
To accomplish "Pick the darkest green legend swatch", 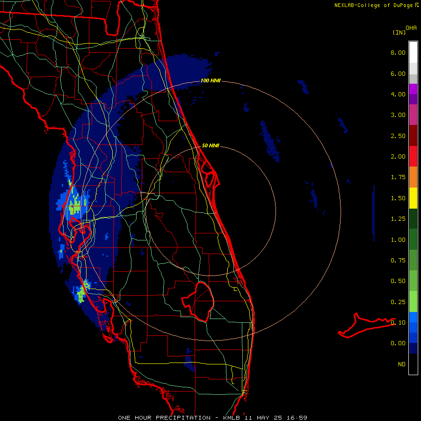I will pyautogui.click(x=413, y=218).
